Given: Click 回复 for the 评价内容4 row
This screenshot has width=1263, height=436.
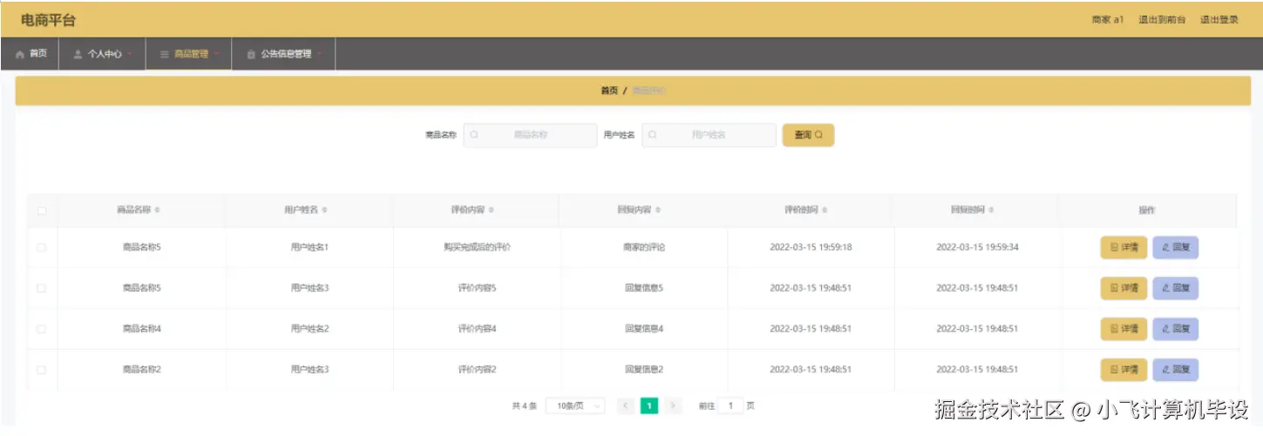Looking at the screenshot, I should 1175,329.
